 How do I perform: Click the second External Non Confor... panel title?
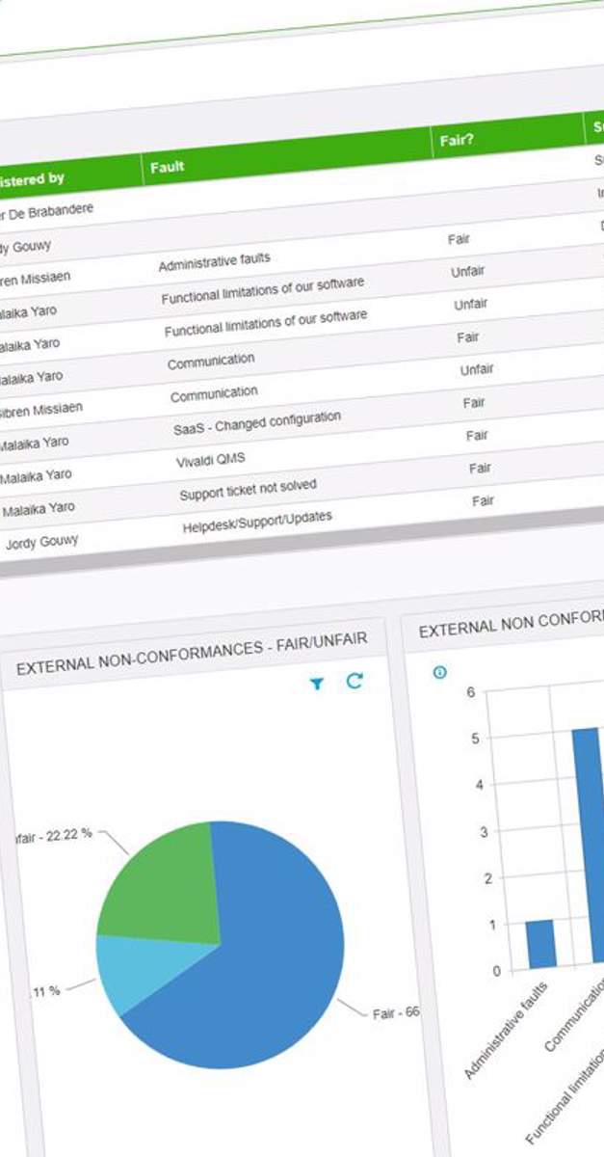coord(512,623)
